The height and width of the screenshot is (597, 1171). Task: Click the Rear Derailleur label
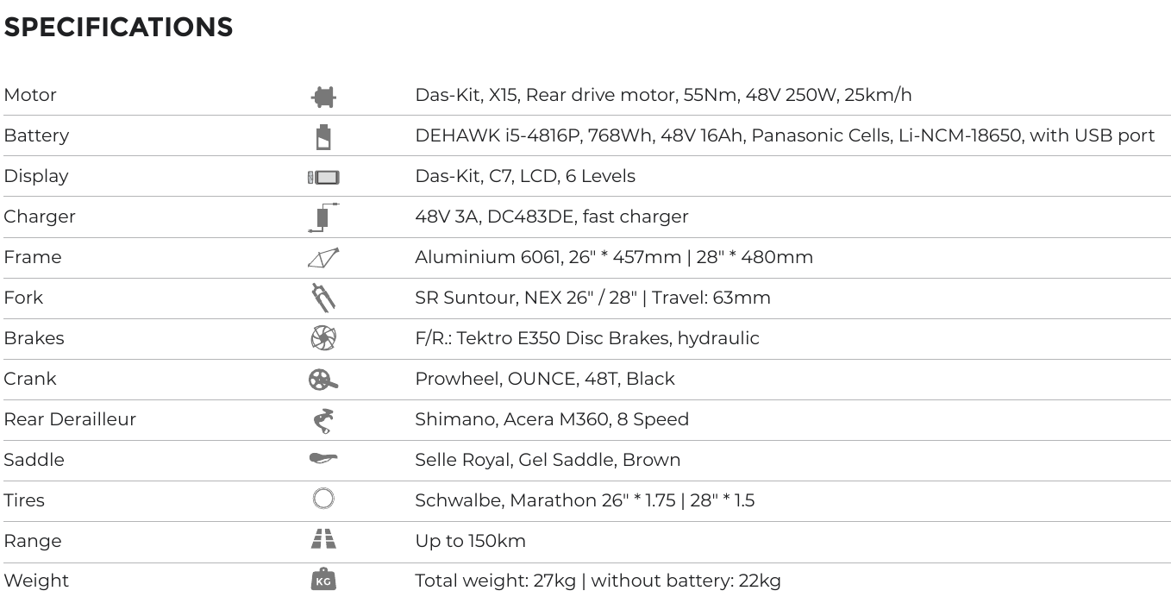(x=70, y=419)
